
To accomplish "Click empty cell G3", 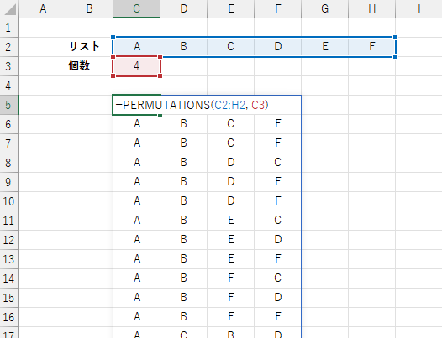I will tap(325, 66).
